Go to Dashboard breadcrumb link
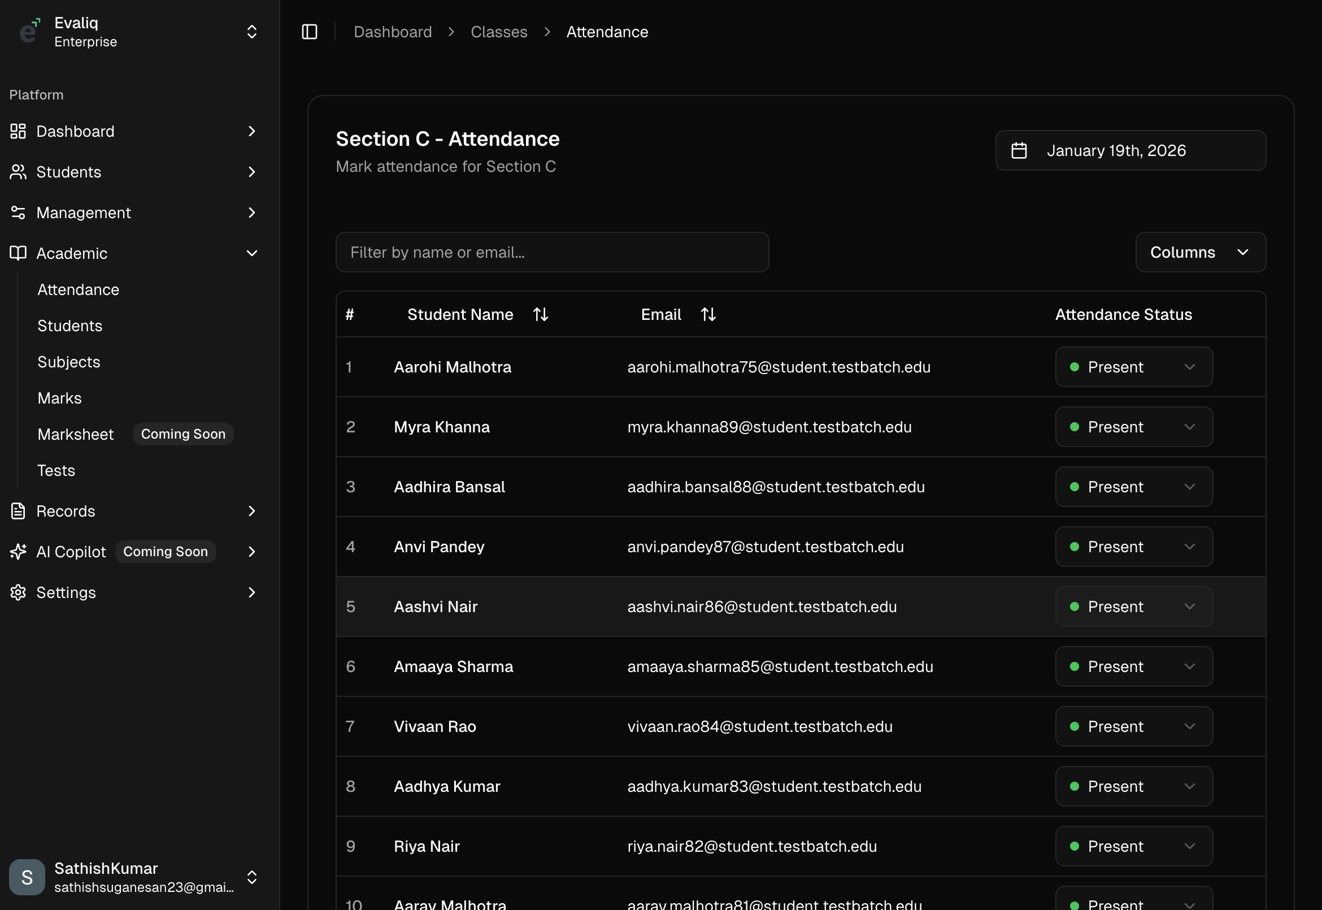1322x910 pixels. [393, 32]
